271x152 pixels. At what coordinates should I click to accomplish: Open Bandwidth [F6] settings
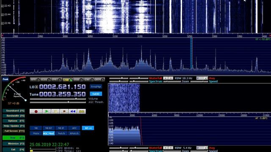coord(14,116)
